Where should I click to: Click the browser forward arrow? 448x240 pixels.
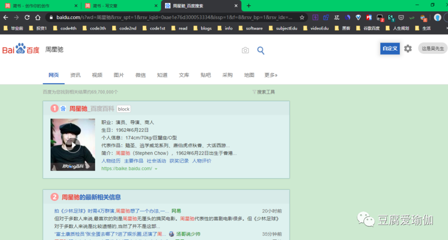(x=16, y=17)
